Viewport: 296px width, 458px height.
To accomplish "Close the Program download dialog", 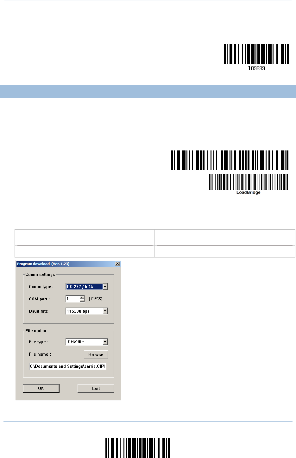I will click(x=117, y=264).
